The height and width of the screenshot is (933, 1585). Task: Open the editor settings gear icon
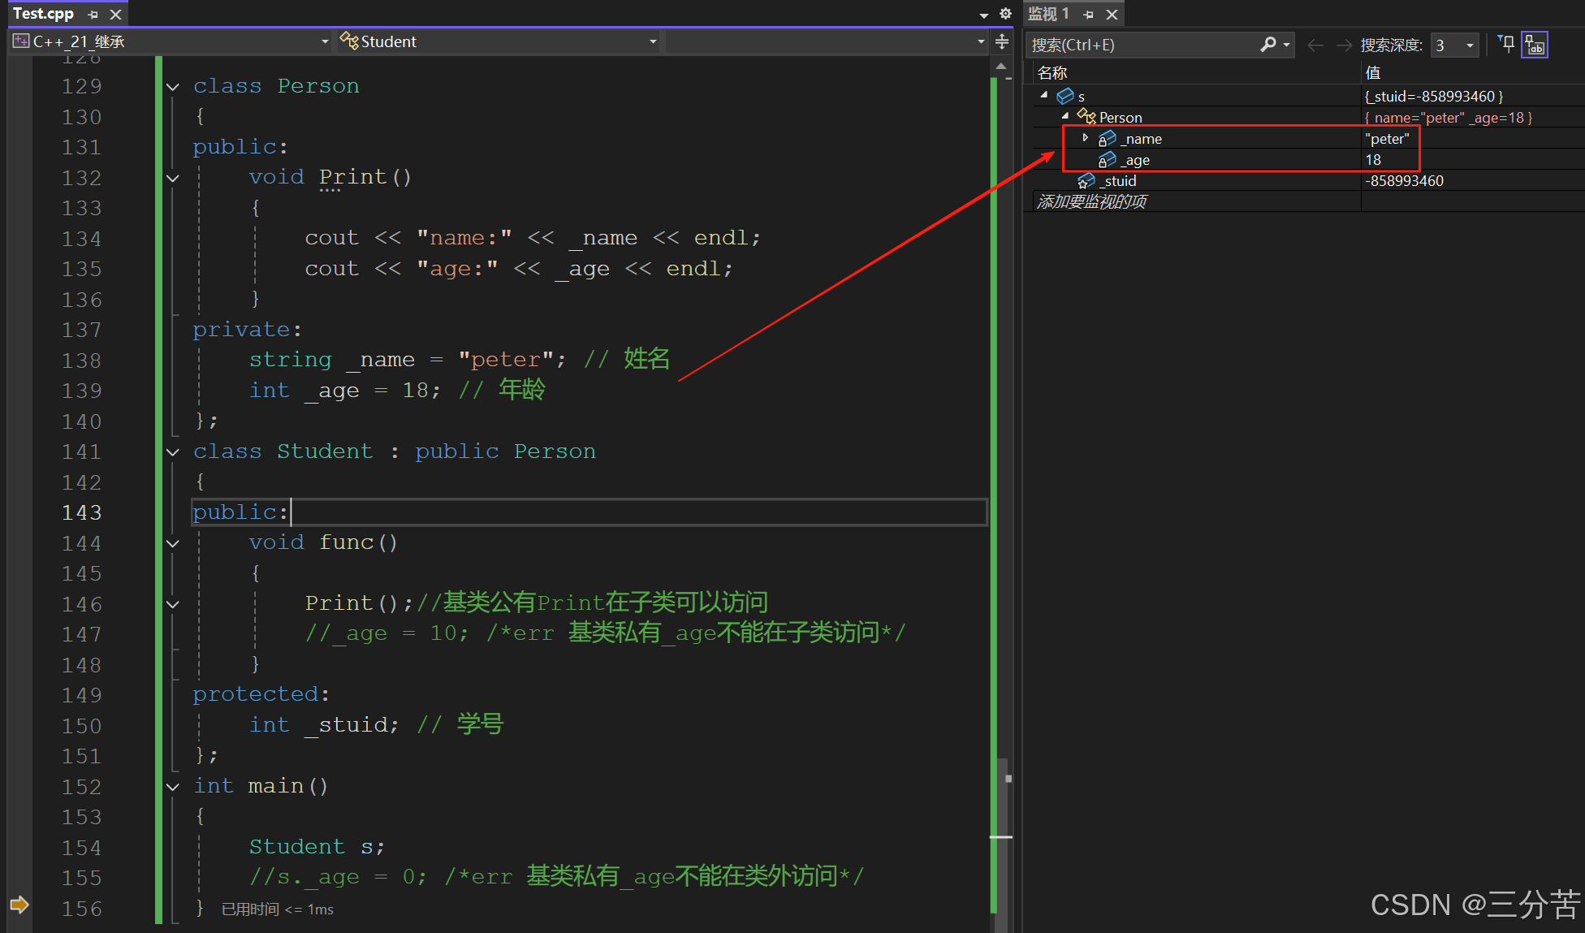[1005, 14]
